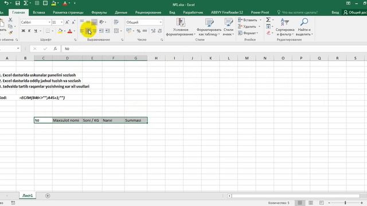This screenshot has width=367, height=206.
Task: Apply comma thousands separator style 000
Action: click(145, 31)
